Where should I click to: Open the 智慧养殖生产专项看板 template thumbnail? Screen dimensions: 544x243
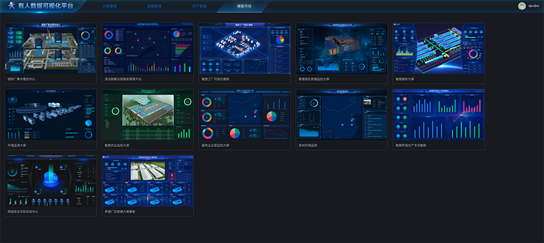[x=438, y=115]
